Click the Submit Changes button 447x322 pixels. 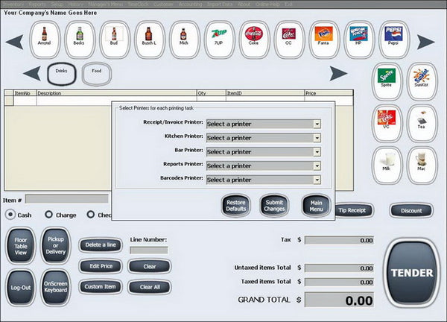274,206
